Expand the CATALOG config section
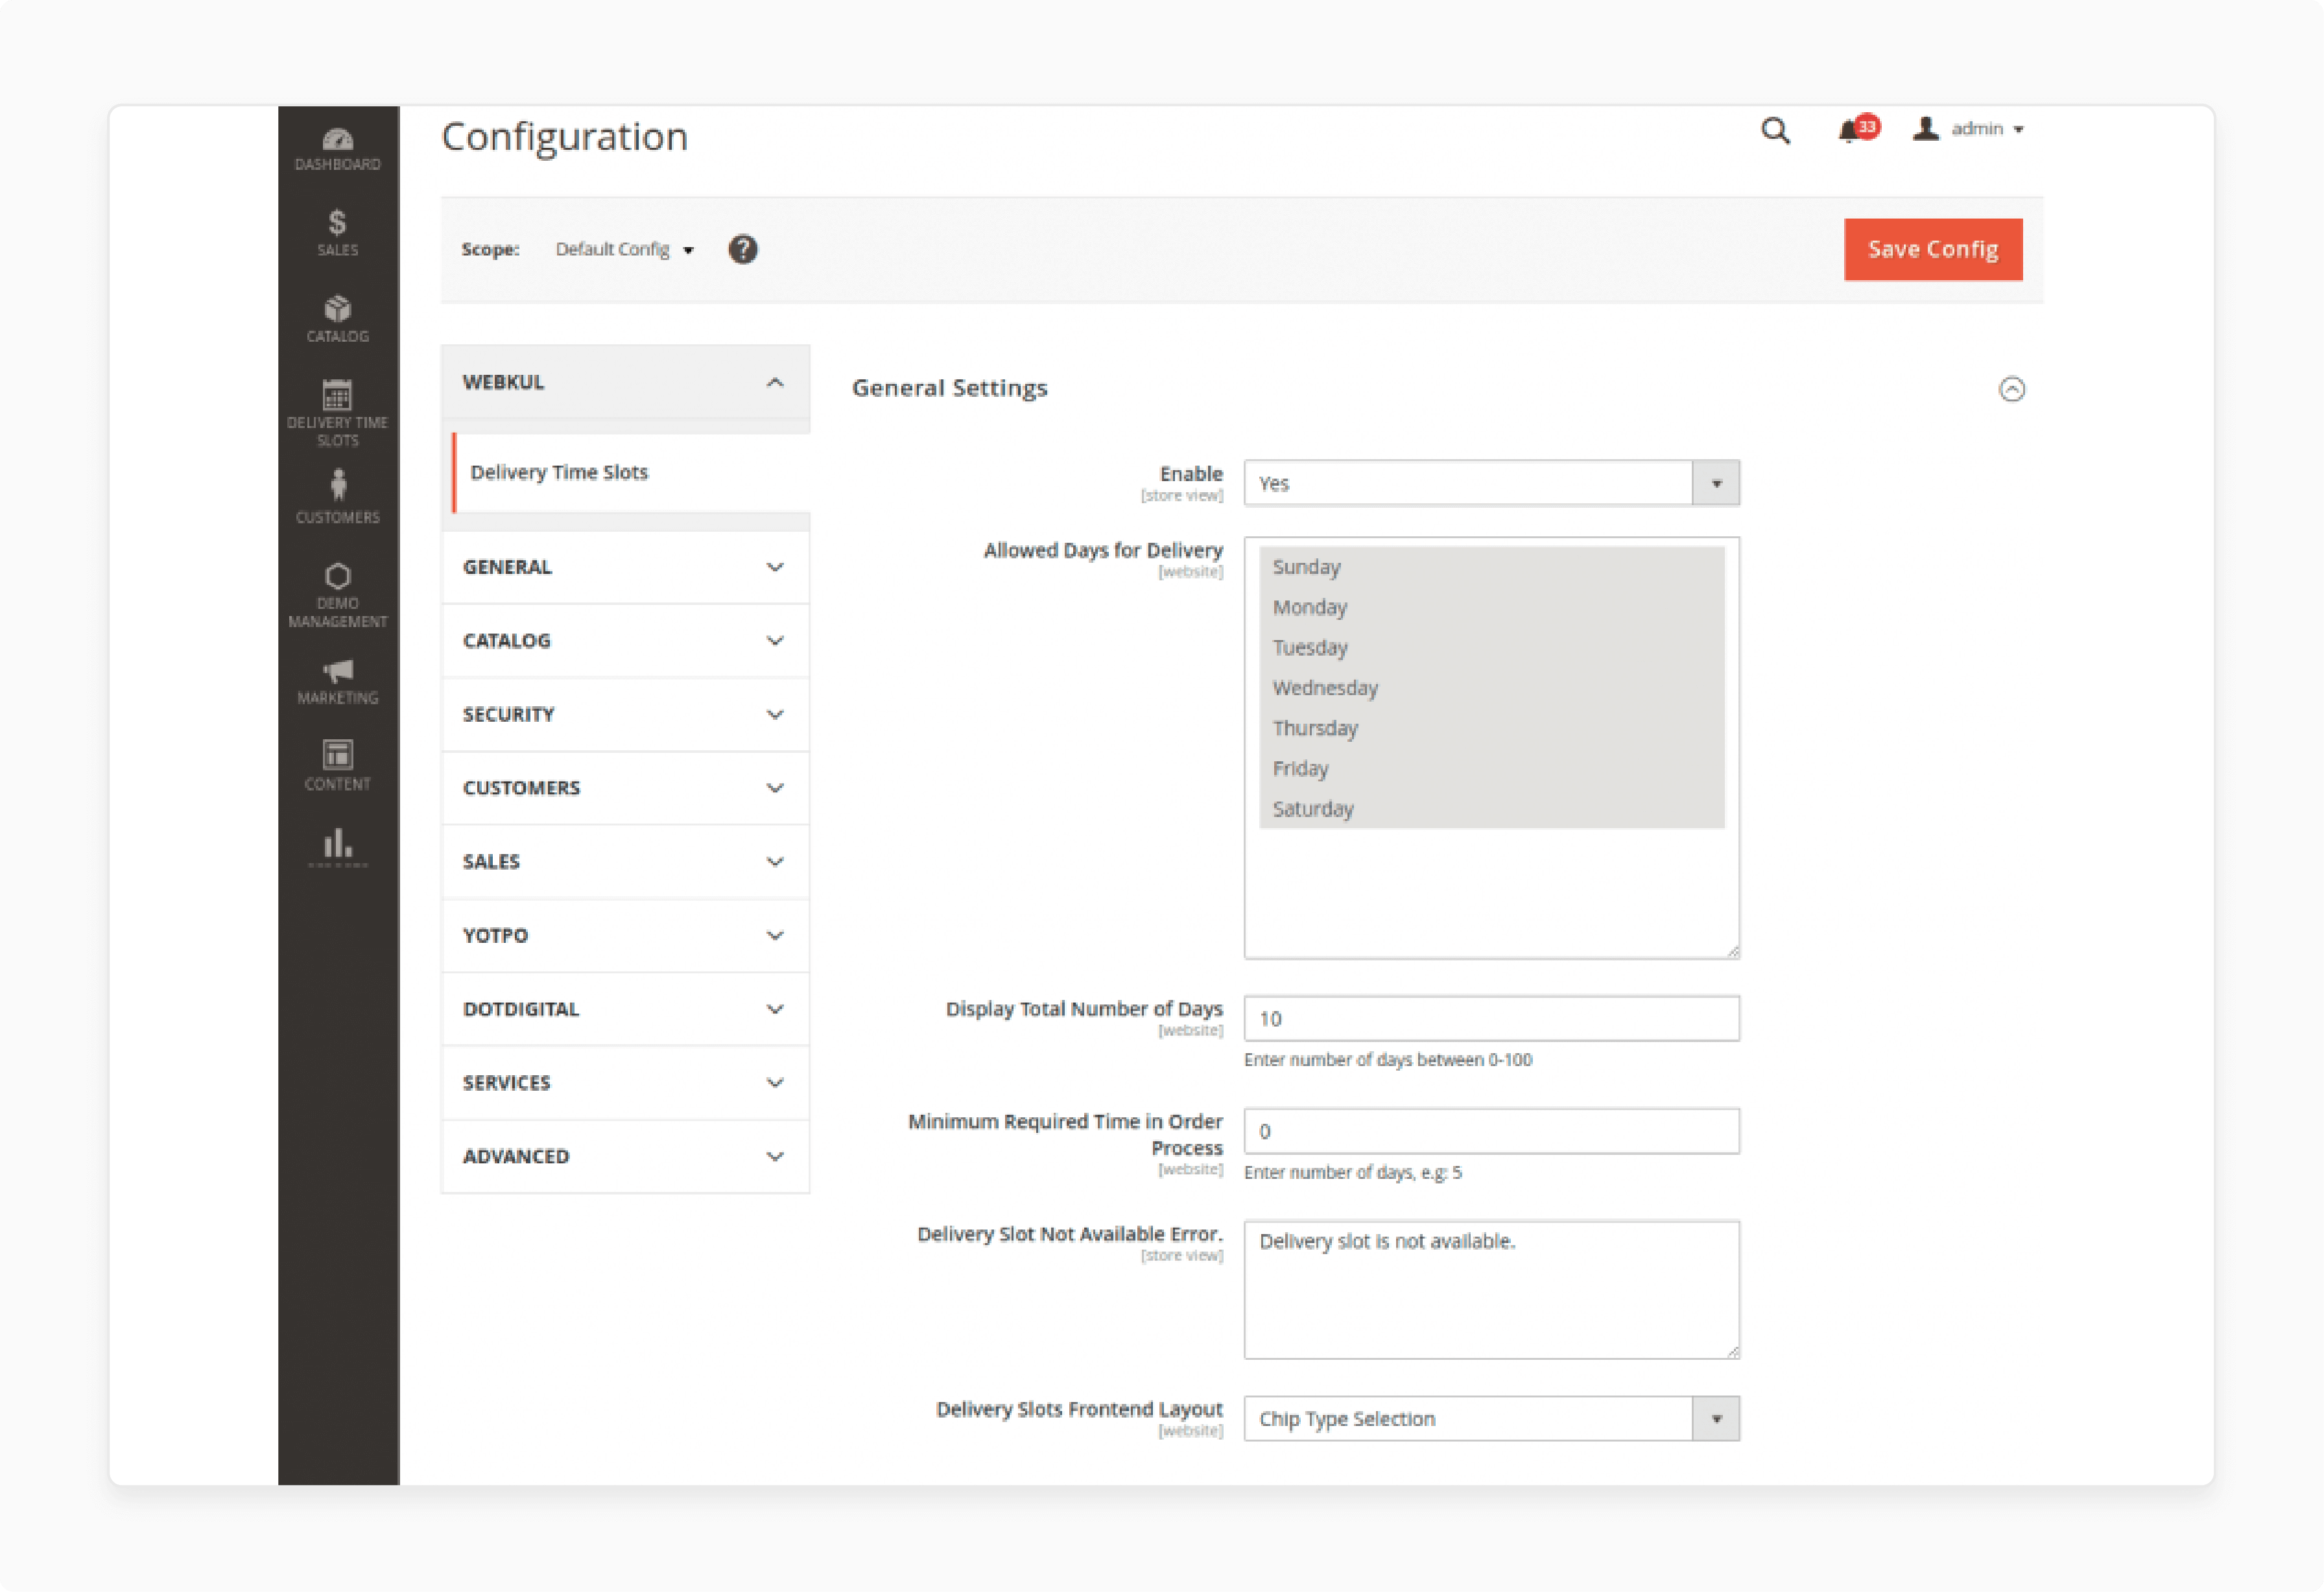2324x1592 pixels. click(625, 640)
